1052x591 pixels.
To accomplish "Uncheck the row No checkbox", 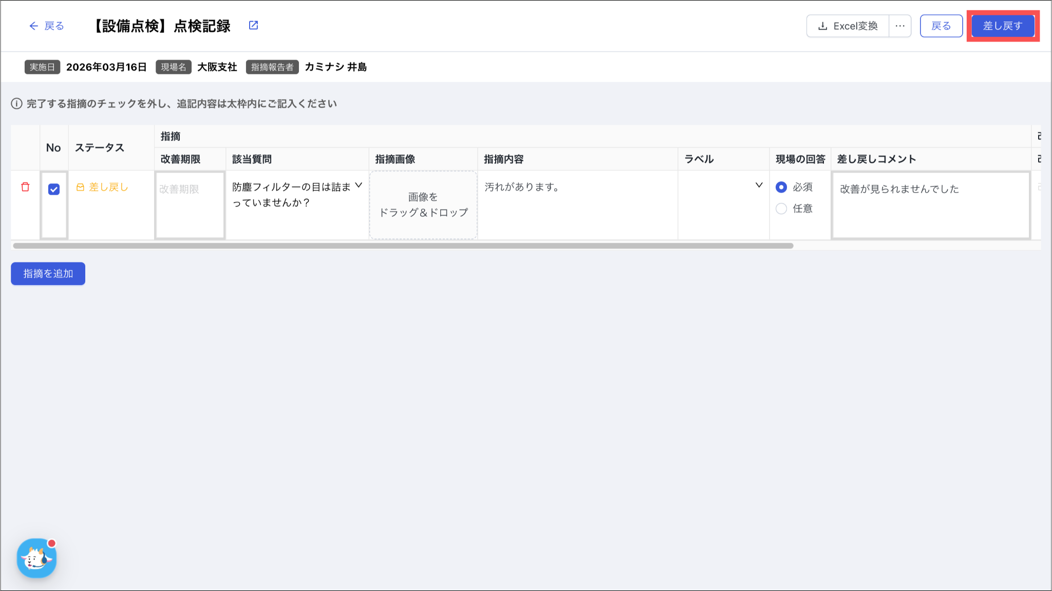I will point(54,189).
